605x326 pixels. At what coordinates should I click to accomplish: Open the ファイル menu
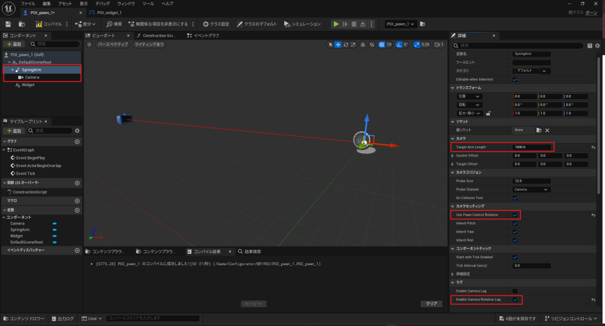28,4
